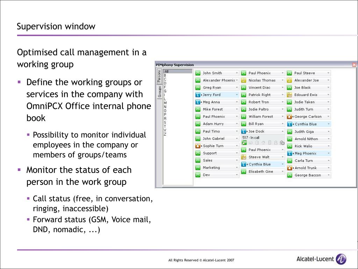Click the status icon beside Edouard Ewis
The width and height of the screenshot is (358, 269).
[x=289, y=95]
